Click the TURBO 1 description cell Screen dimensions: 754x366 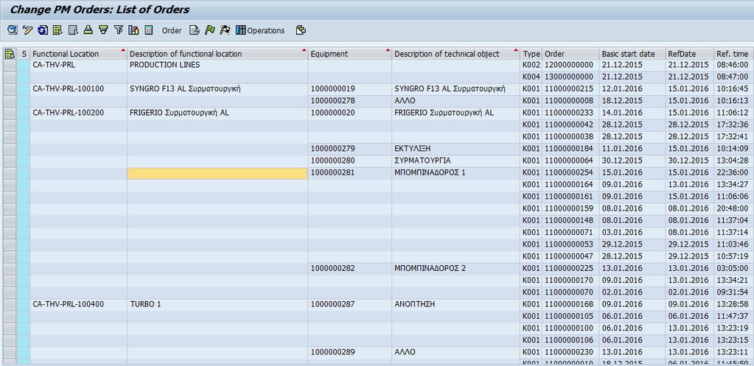click(217, 305)
